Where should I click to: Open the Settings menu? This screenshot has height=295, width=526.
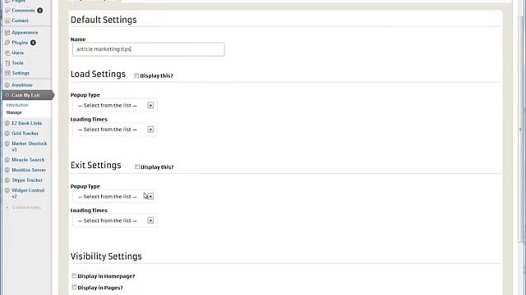(x=21, y=73)
